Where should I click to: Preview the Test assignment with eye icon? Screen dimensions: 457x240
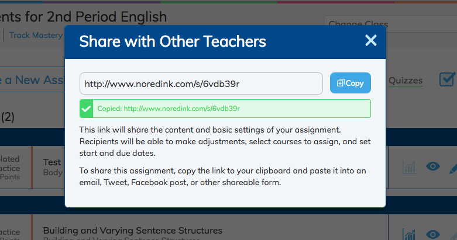pos(433,166)
